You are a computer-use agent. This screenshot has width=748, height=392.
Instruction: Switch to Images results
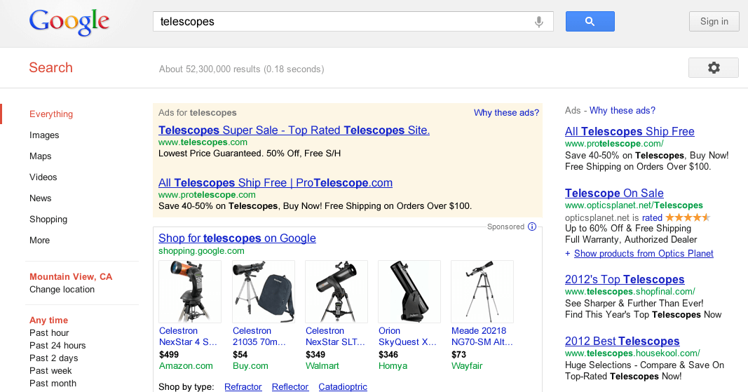44,135
